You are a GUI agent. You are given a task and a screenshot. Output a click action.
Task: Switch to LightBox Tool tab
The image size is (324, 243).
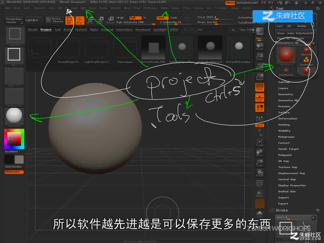[58, 30]
